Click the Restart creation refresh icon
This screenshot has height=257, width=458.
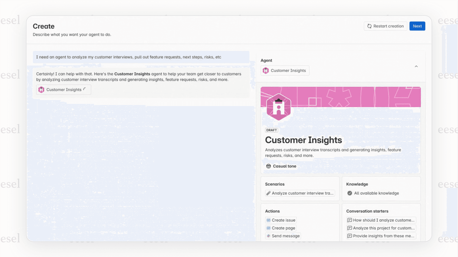coord(369,26)
